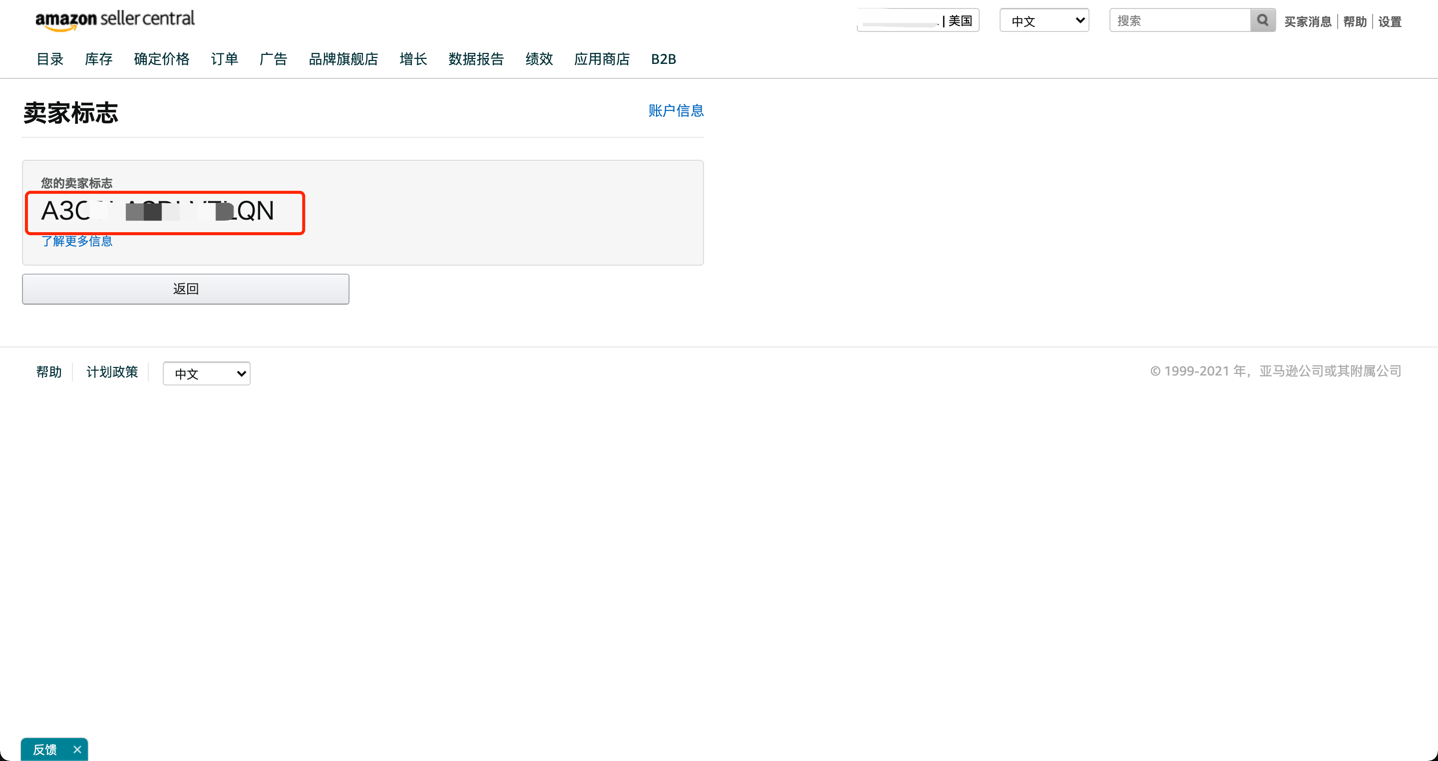Open the 目录 menu
This screenshot has width=1438, height=761.
coord(50,59)
